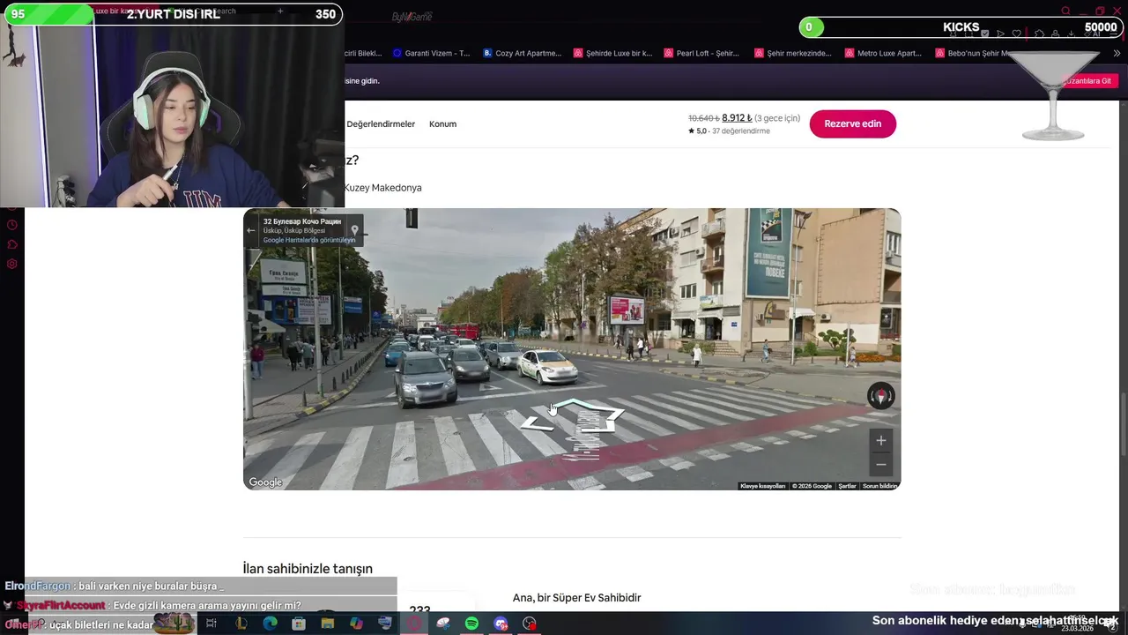Open the "Cozy Art Apartme..." bookmark
The width and height of the screenshot is (1128, 635).
click(522, 53)
